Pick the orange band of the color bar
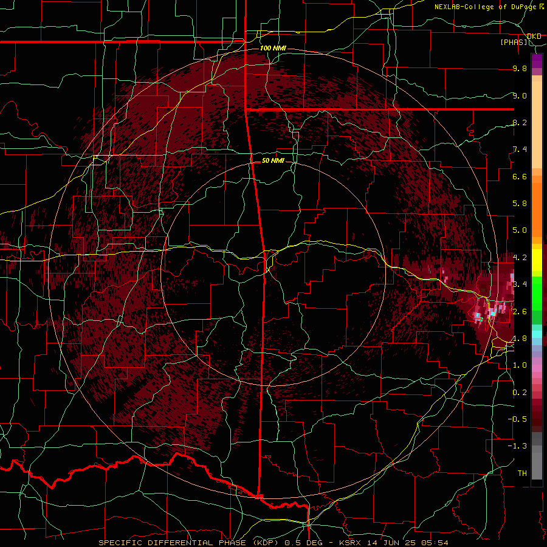The width and height of the screenshot is (547, 547). pos(537,209)
